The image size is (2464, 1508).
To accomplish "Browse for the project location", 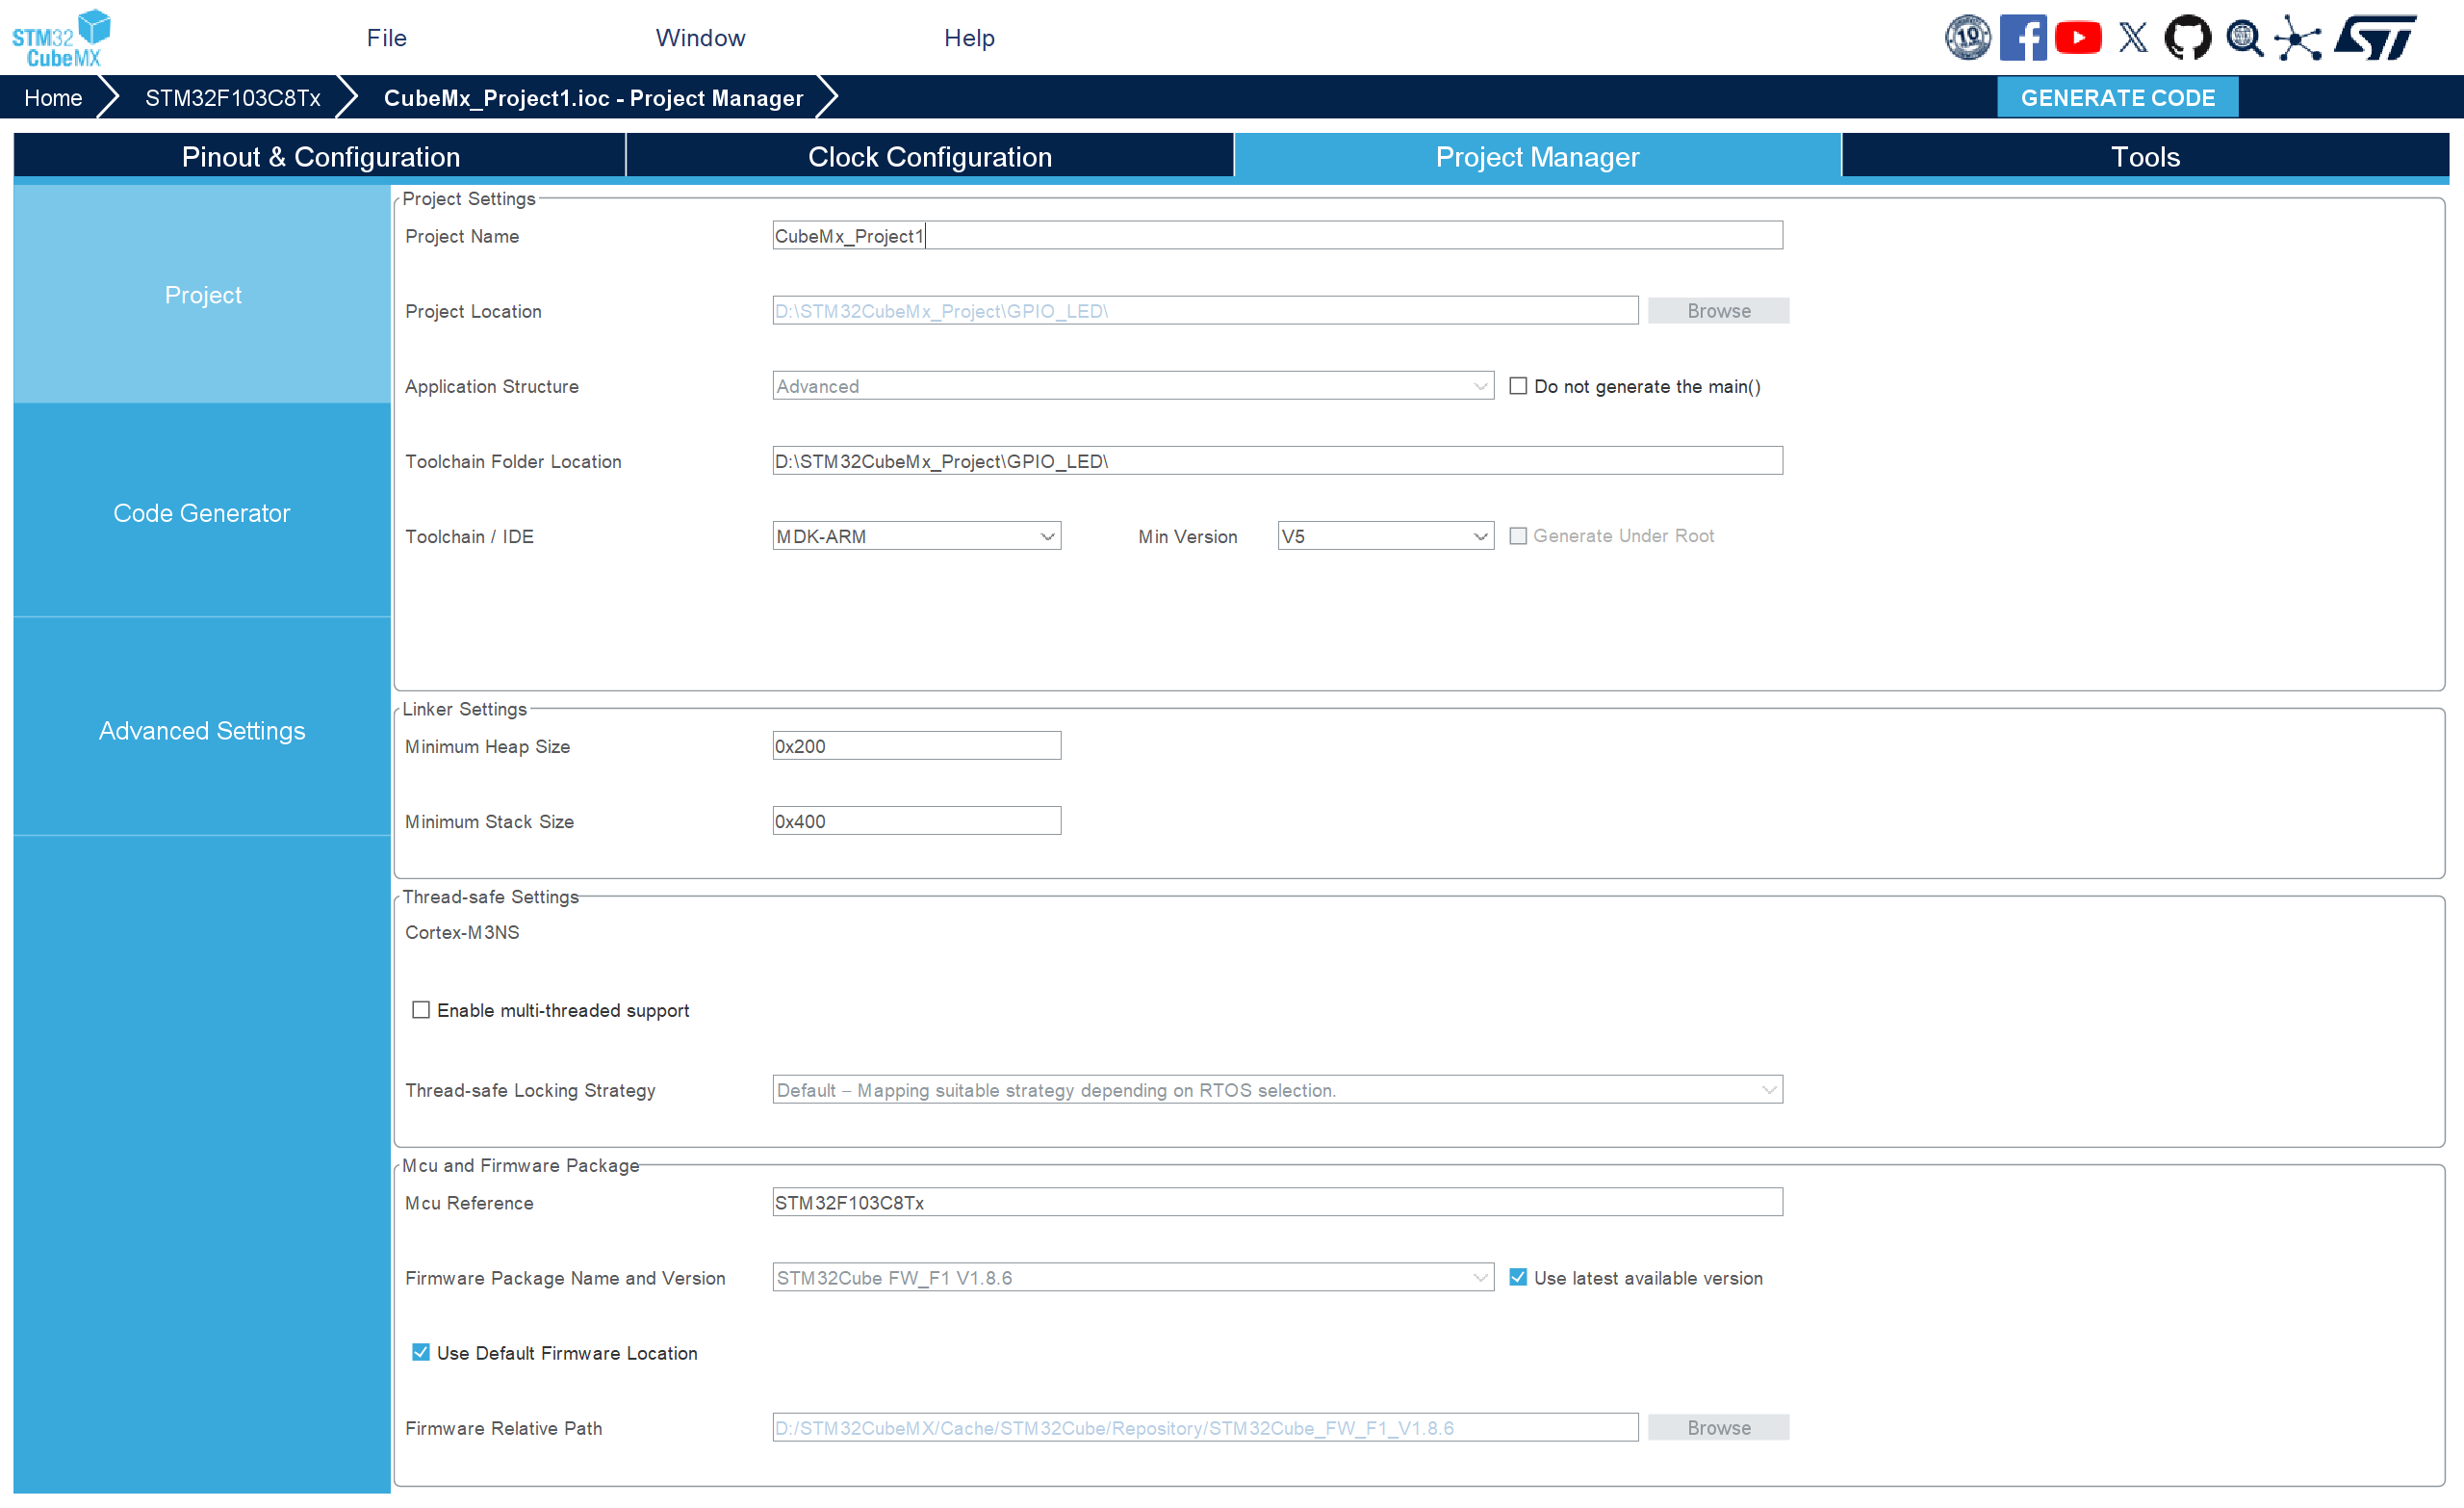I will 1718,311.
